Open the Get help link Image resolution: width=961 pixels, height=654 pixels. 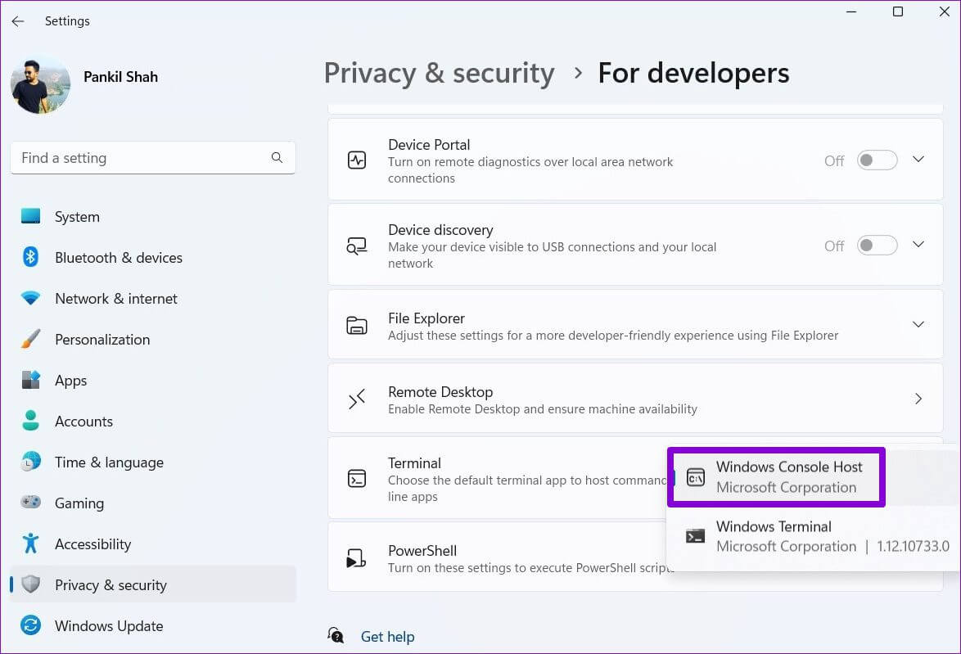click(x=387, y=636)
